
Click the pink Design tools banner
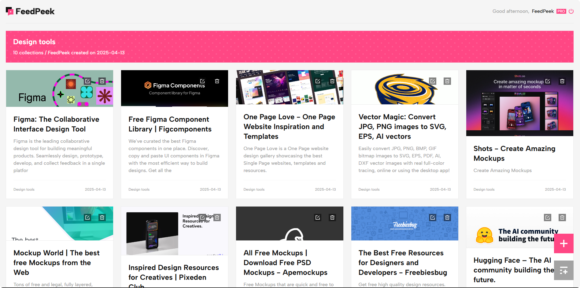[290, 47]
